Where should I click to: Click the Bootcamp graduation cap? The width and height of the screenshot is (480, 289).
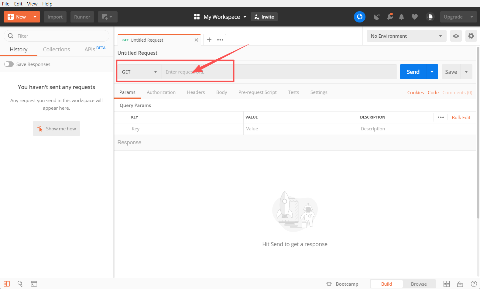pyautogui.click(x=329, y=284)
